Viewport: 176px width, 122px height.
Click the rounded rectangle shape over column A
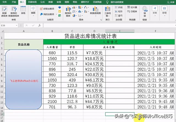[x=24, y=80]
